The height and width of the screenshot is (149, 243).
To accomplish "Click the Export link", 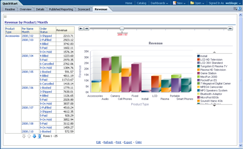I will click(128, 142).
